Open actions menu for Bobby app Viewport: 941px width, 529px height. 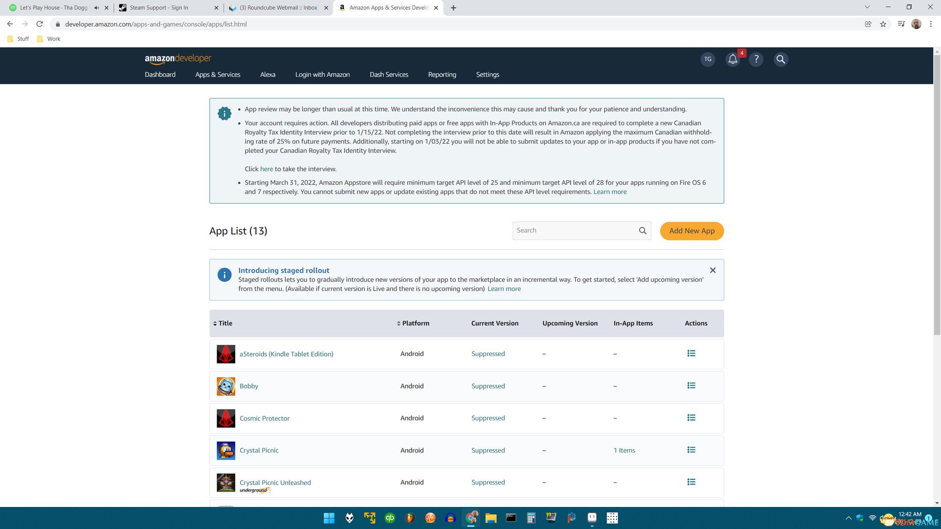coord(691,385)
